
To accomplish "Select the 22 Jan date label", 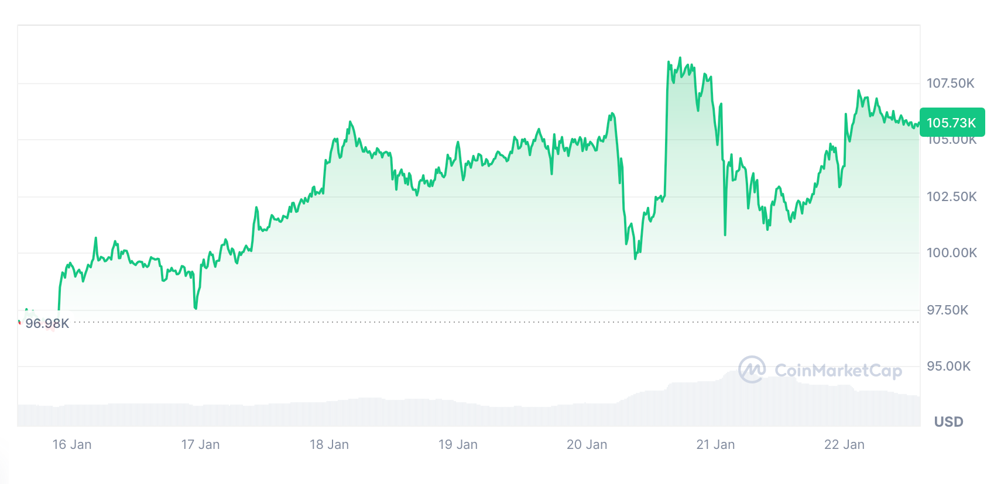I will point(844,444).
